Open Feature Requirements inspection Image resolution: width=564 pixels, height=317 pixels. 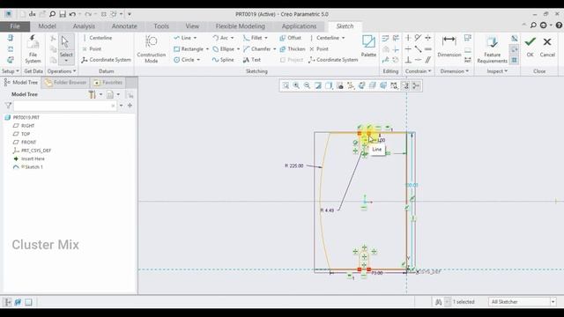coord(492,49)
